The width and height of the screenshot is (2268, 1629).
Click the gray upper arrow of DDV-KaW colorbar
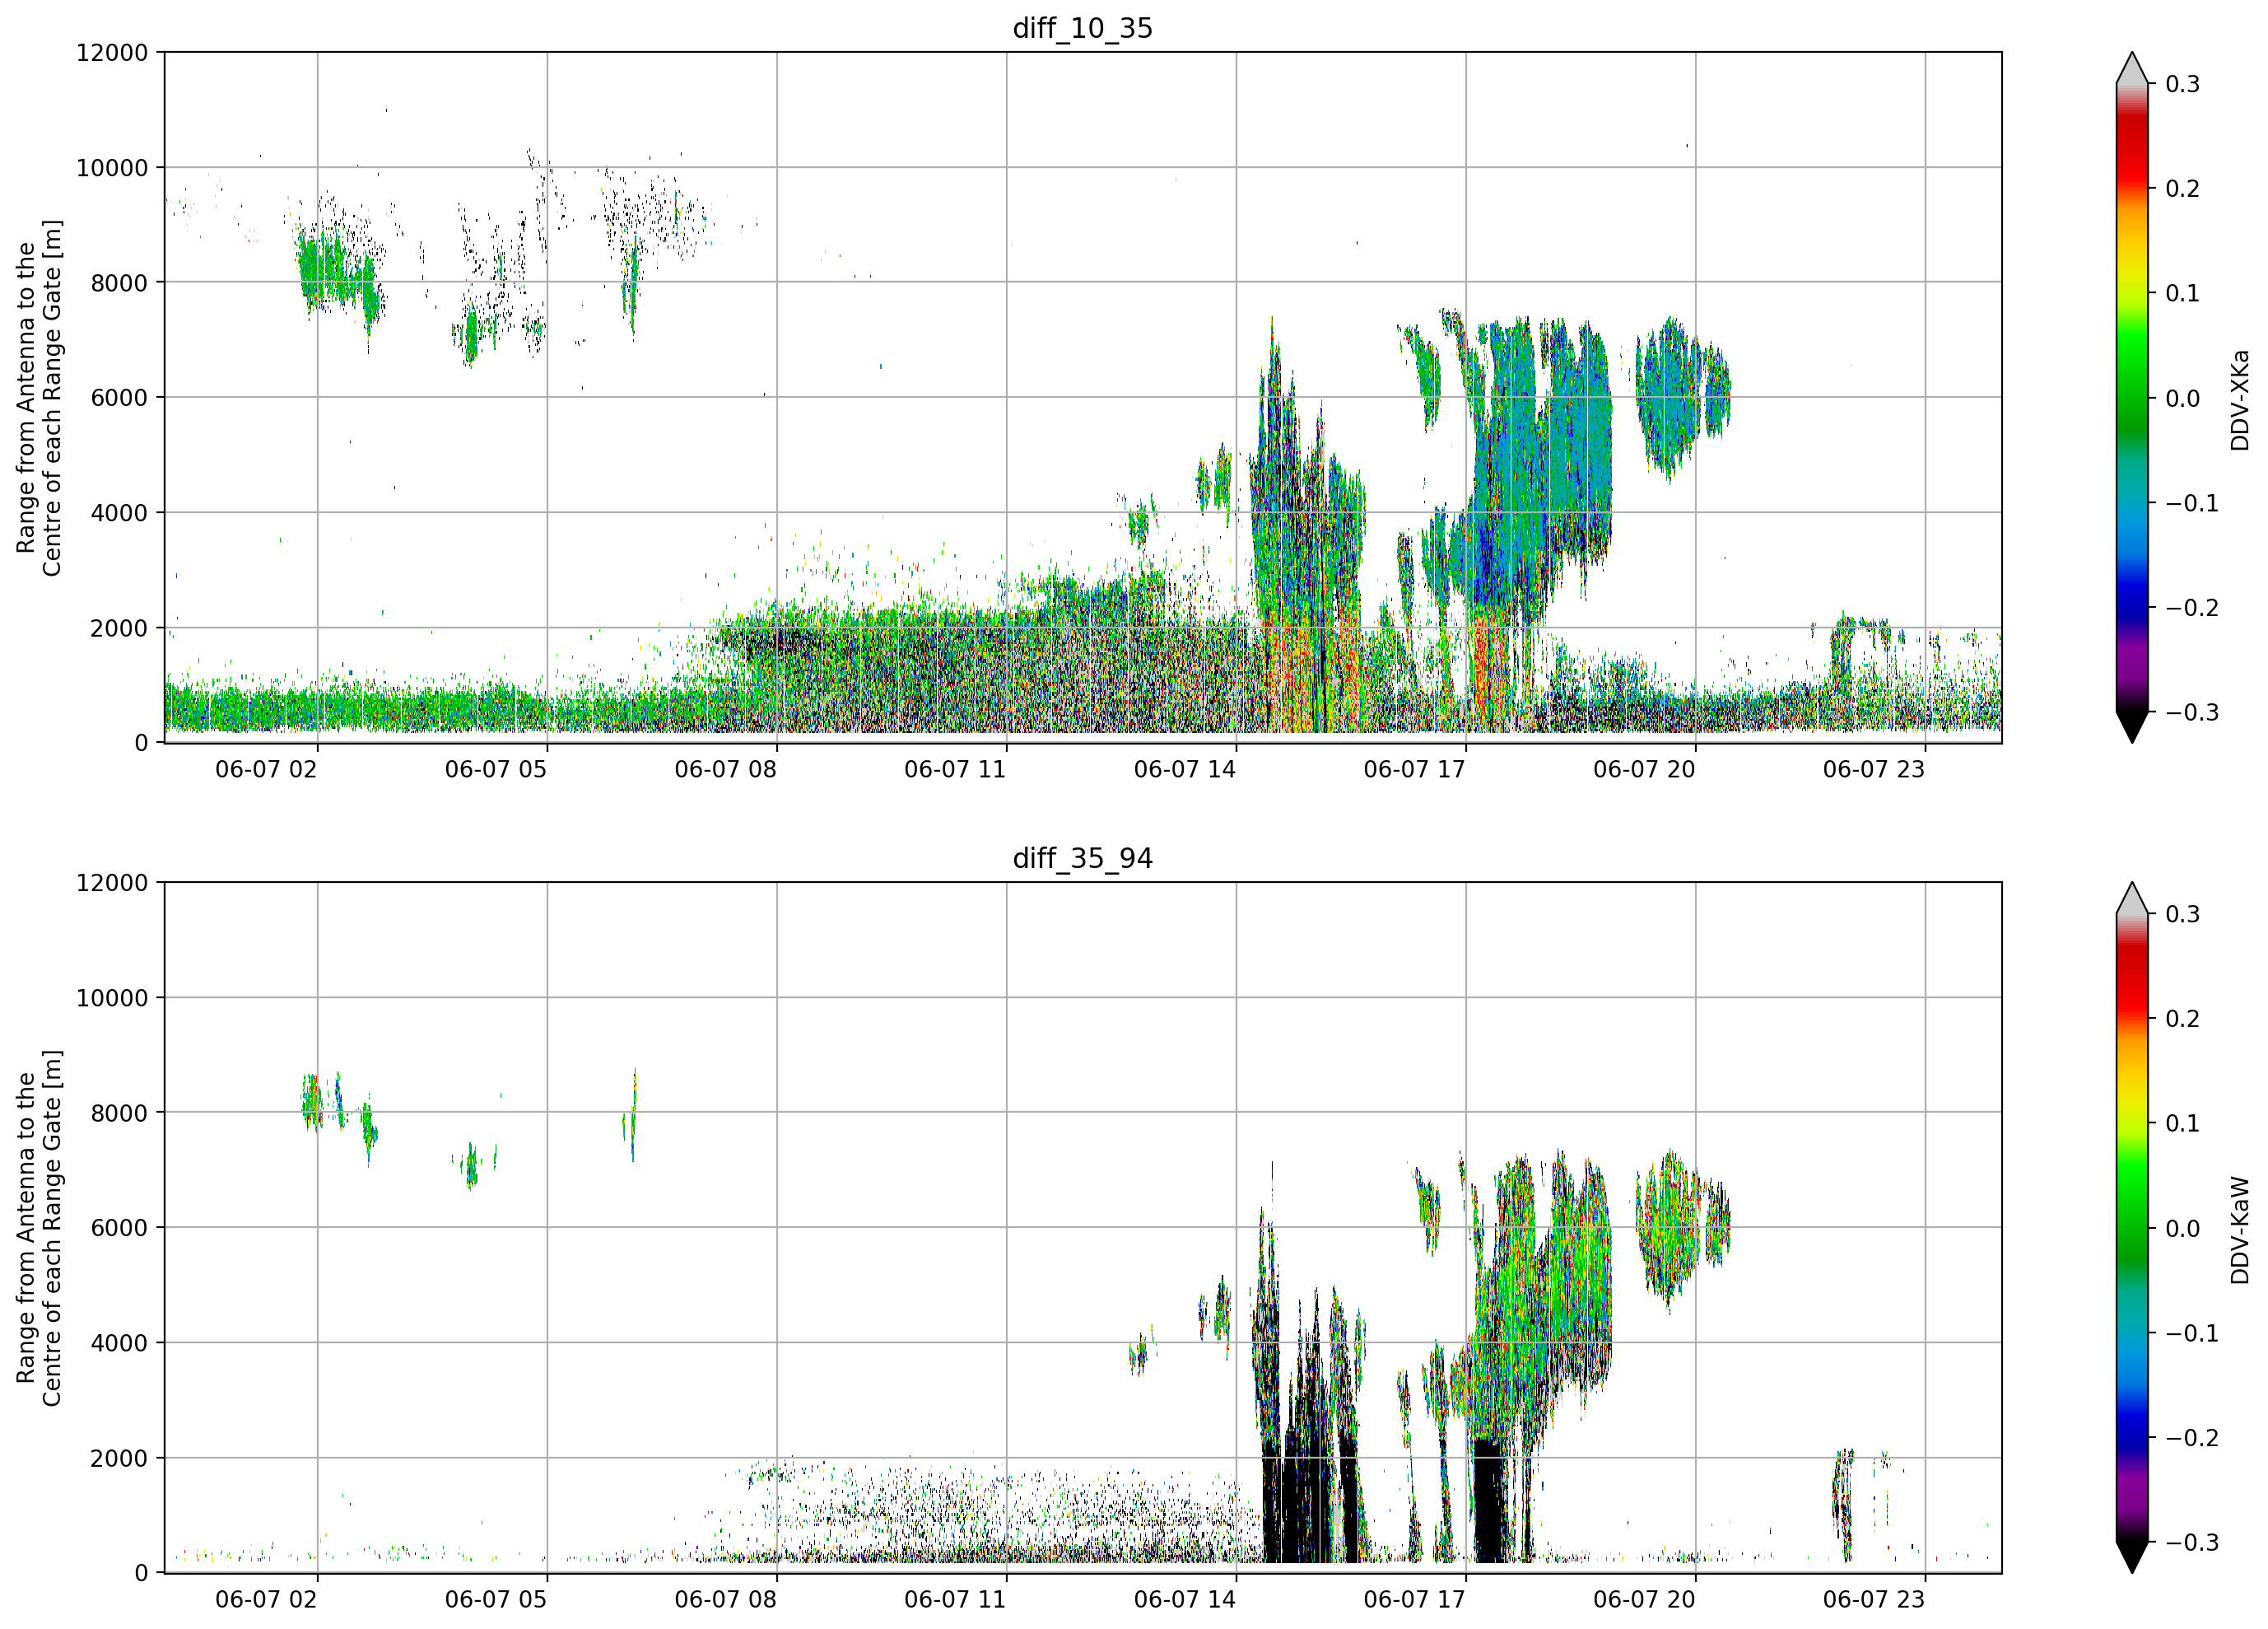pyautogui.click(x=2132, y=899)
